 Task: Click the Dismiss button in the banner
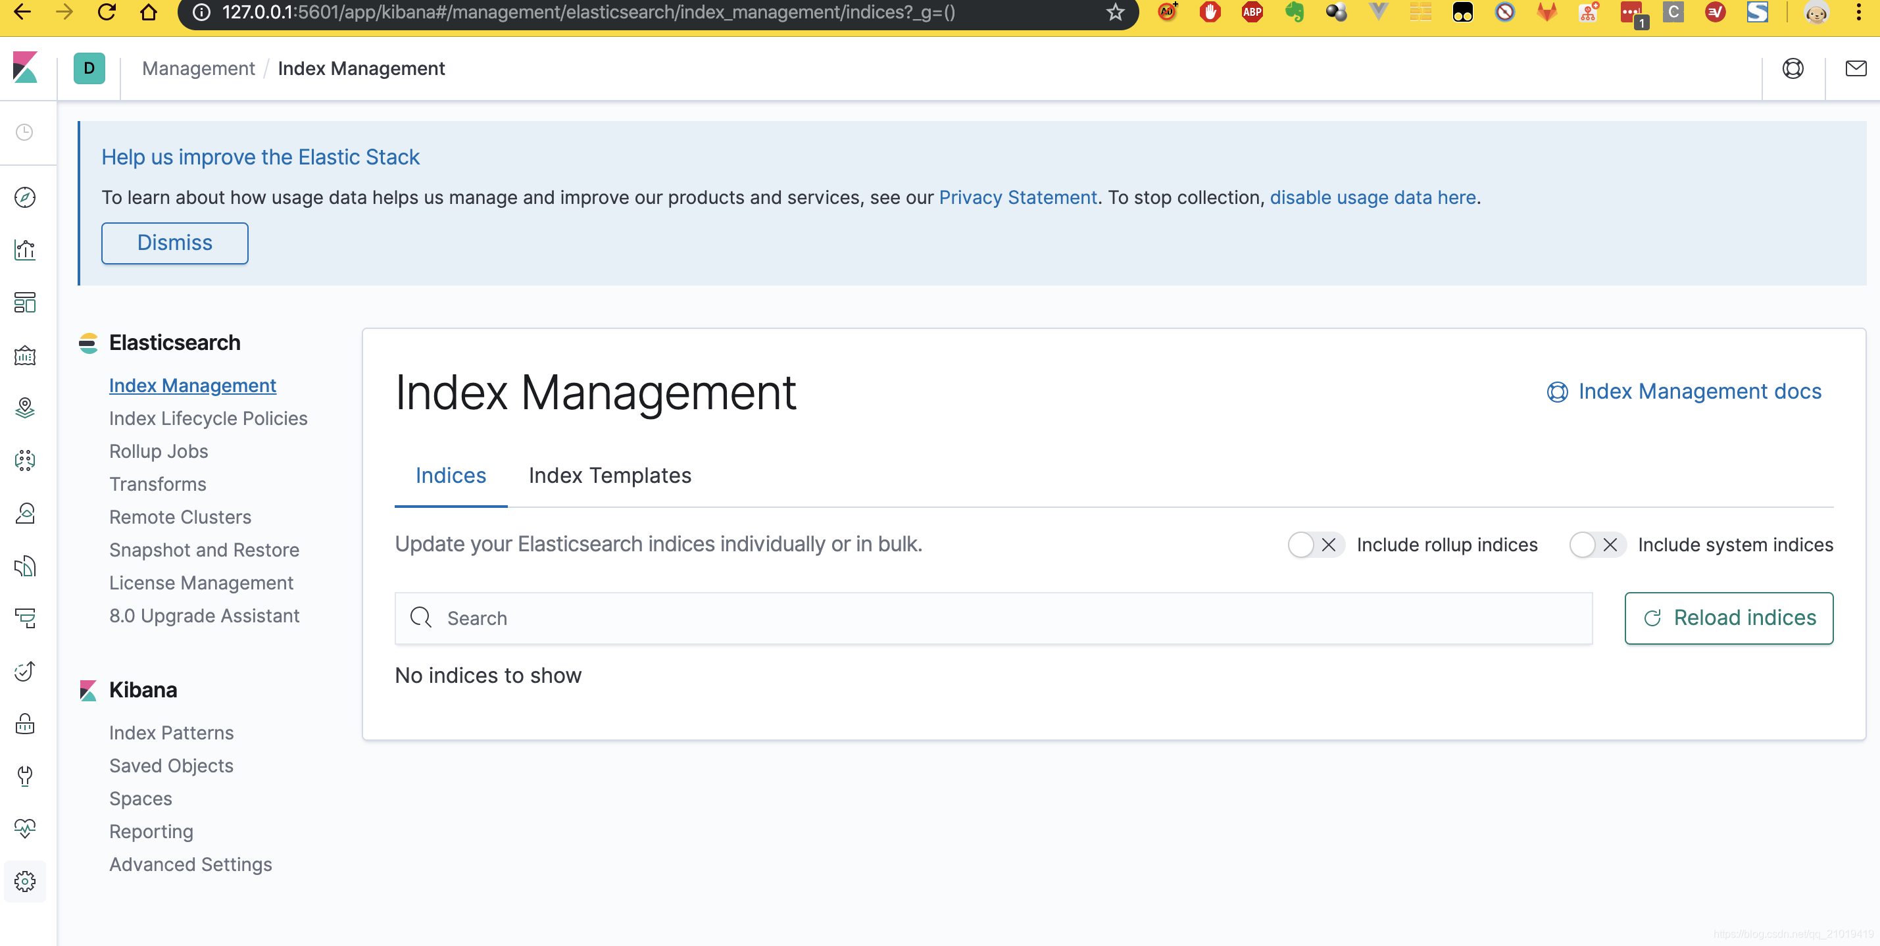(174, 243)
